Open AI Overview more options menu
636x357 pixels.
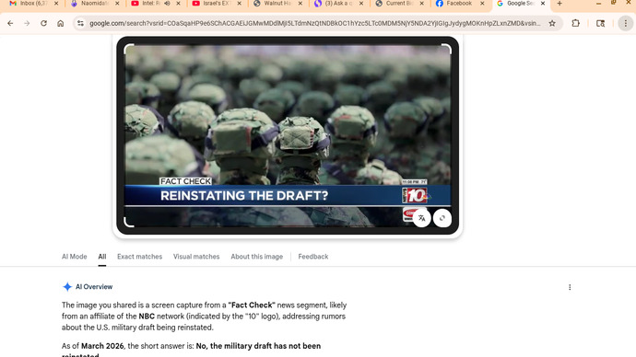coord(570,287)
